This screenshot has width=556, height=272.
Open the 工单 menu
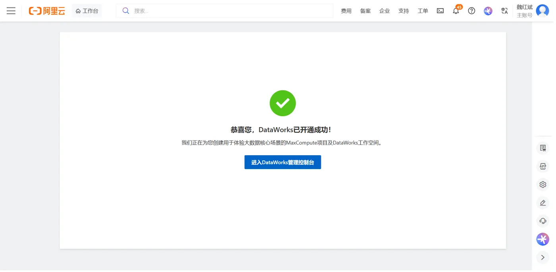point(423,11)
